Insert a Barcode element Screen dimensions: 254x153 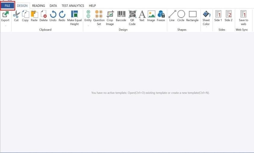coord(121,16)
